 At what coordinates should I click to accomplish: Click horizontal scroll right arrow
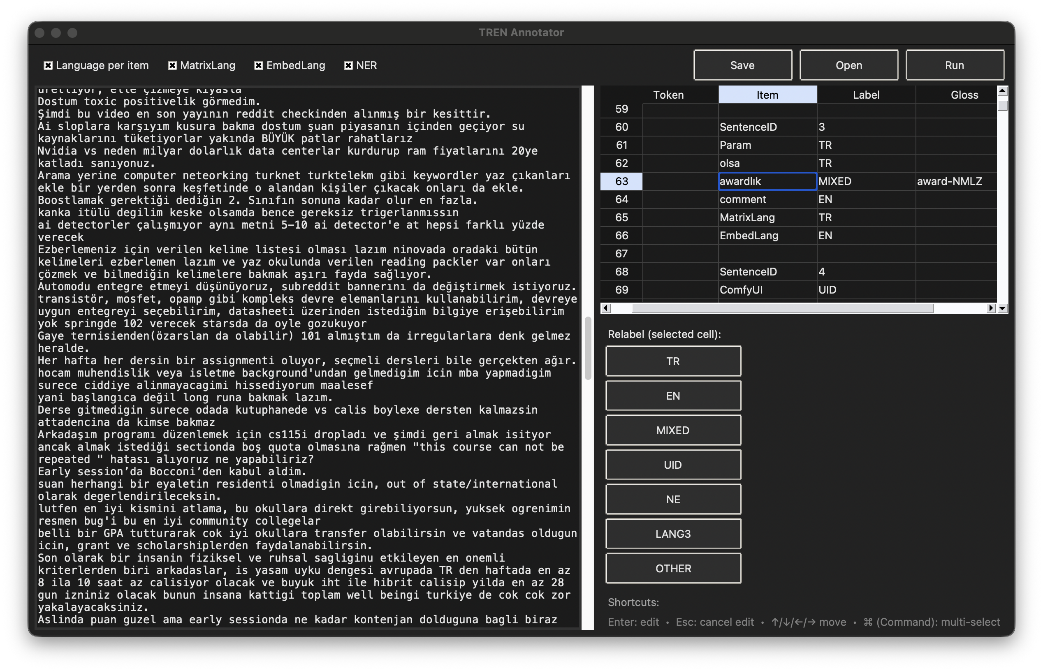pyautogui.click(x=991, y=308)
